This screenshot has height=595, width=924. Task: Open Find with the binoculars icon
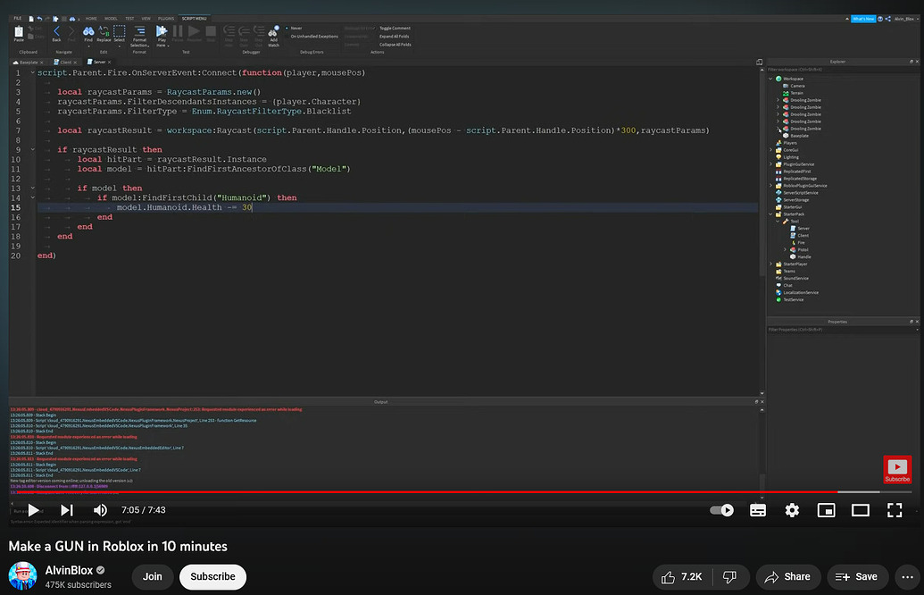[88, 33]
